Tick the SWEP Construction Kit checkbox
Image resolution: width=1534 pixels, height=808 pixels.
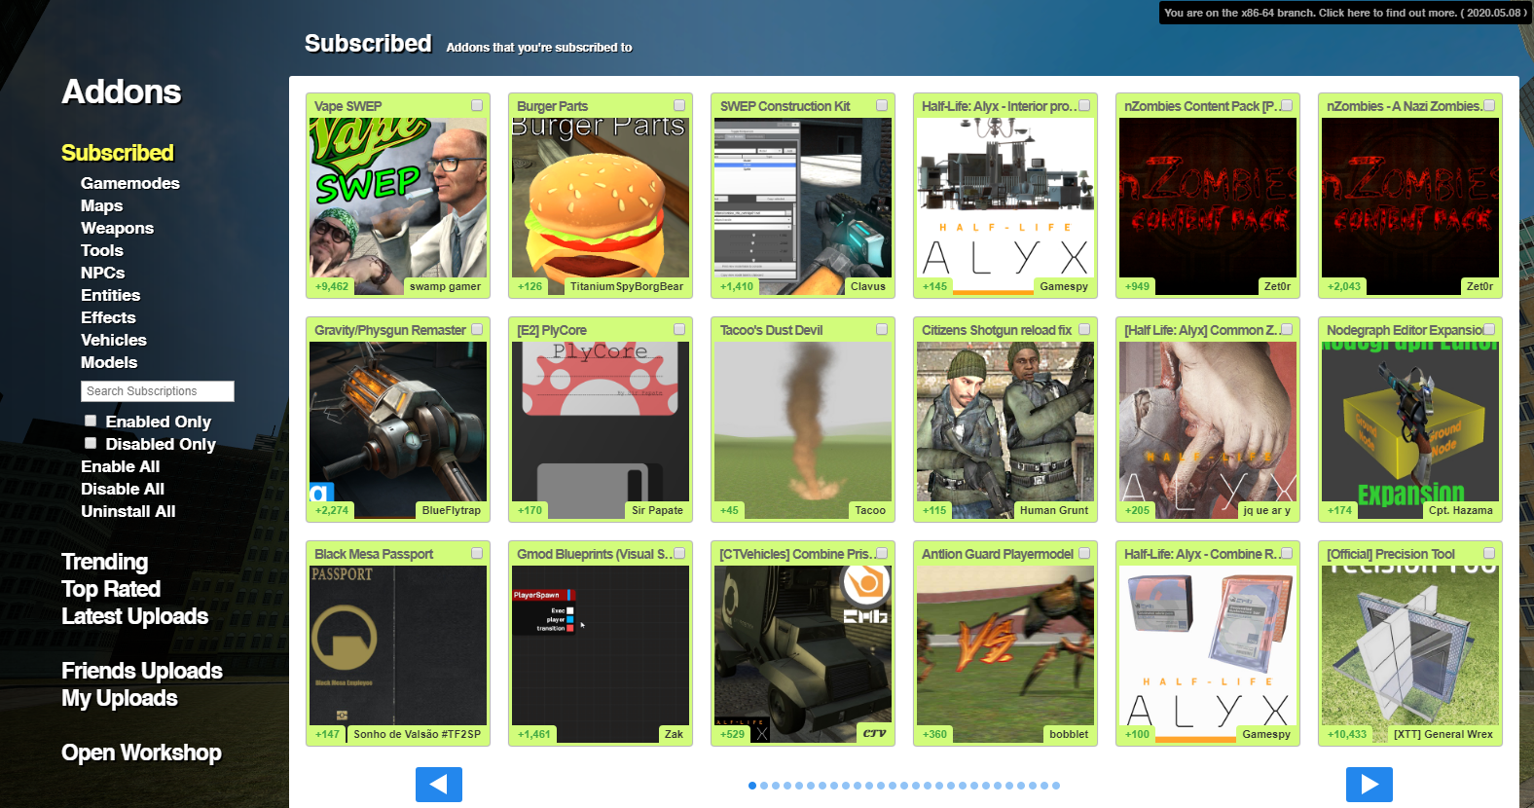[x=882, y=105]
